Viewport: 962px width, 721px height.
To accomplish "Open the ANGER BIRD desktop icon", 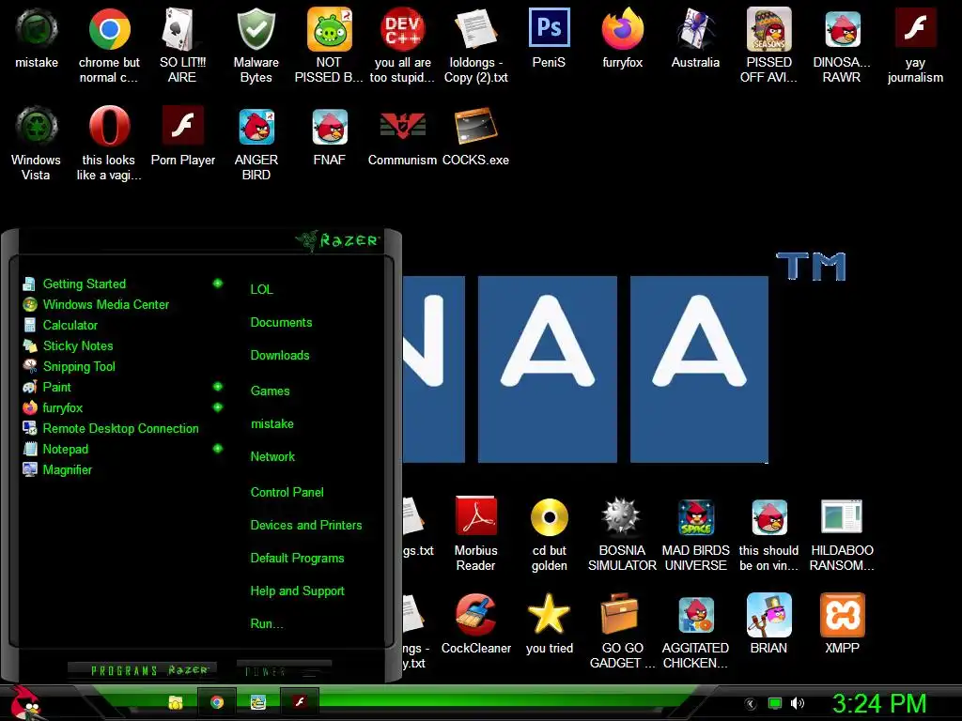I will click(256, 127).
